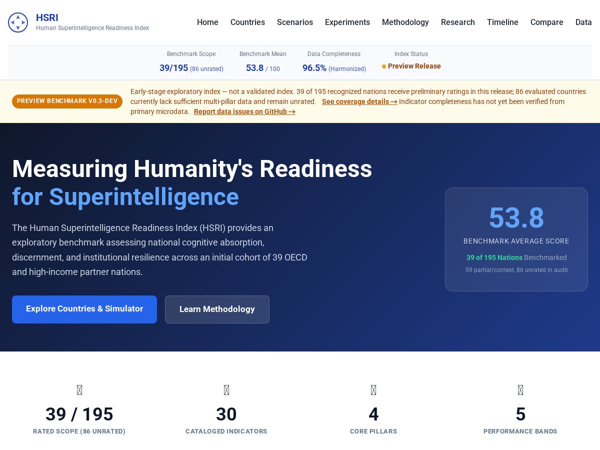Image resolution: width=600 pixels, height=450 pixels.
Task: Navigate to Experiments
Action: (347, 22)
